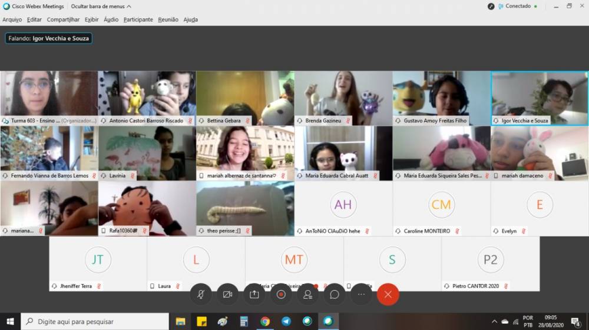Open Google Chrome from the taskbar
This screenshot has height=330, width=589.
(x=265, y=321)
